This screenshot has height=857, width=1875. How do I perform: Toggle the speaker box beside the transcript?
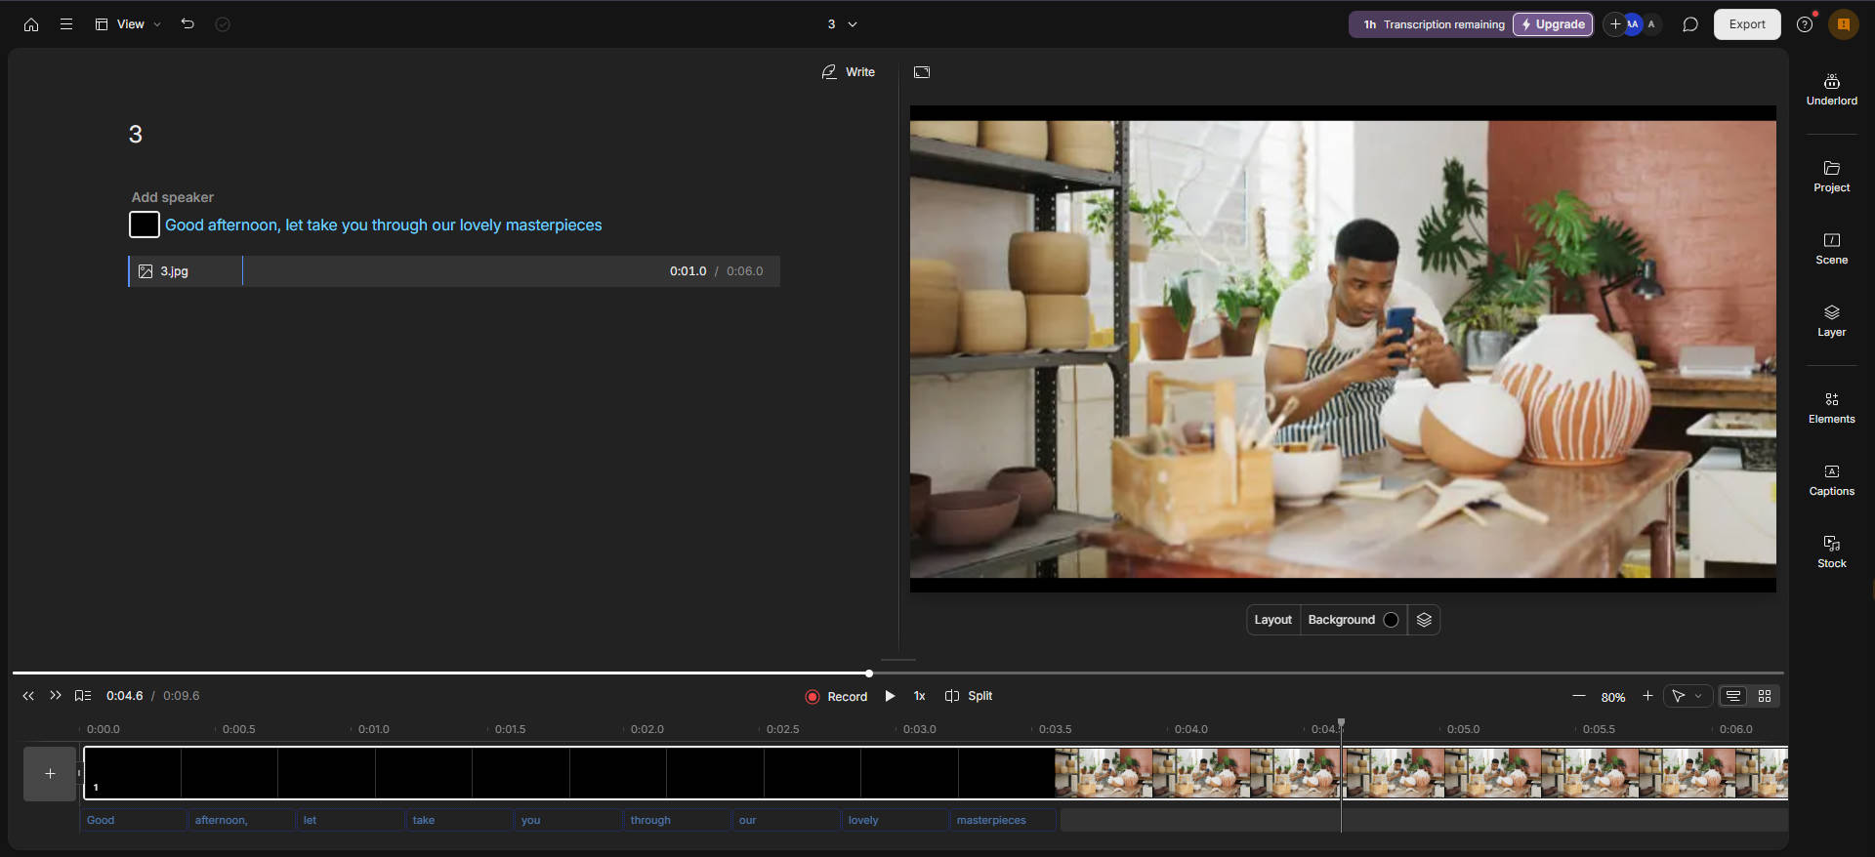coord(145,224)
